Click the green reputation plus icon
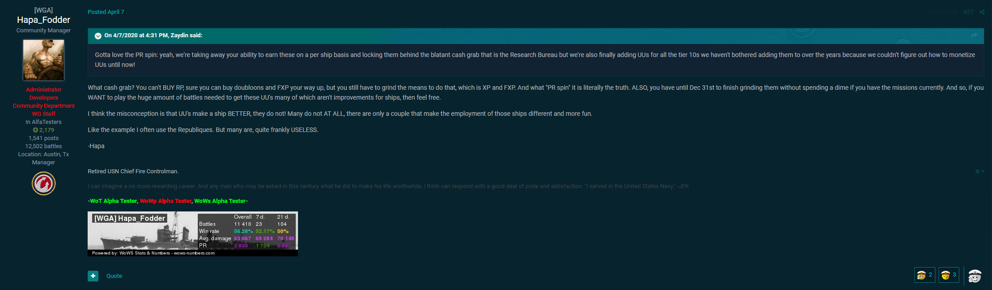The height and width of the screenshot is (290, 992). [36, 130]
